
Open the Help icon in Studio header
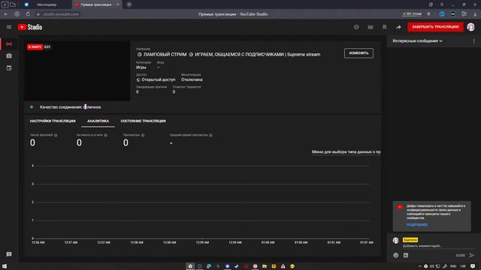pos(356,27)
